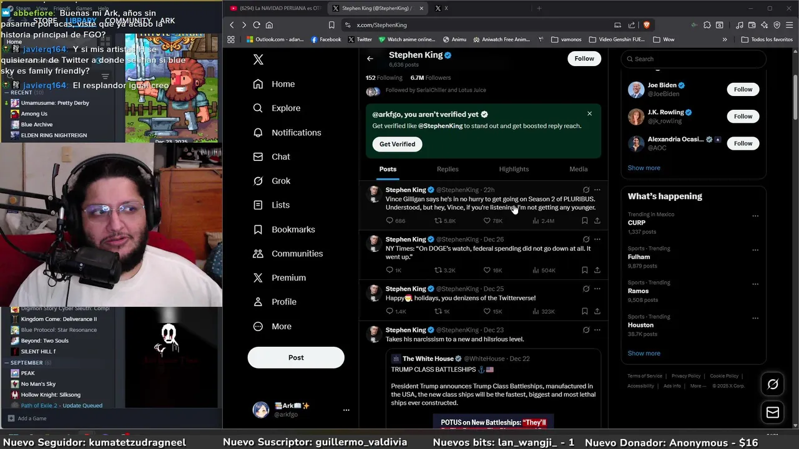
Task: Click the back arrow beside Stephen King's name
Action: point(370,59)
